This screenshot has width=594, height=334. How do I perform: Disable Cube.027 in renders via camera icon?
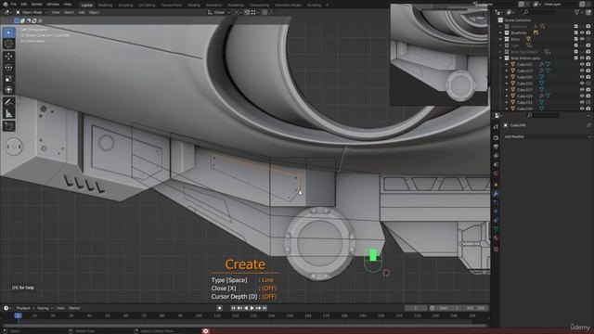(x=588, y=90)
